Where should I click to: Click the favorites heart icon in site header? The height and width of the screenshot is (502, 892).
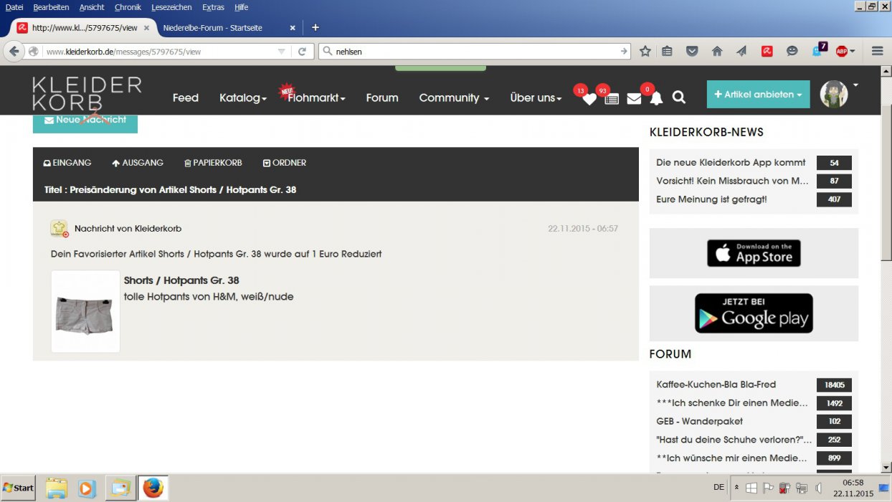pyautogui.click(x=589, y=99)
